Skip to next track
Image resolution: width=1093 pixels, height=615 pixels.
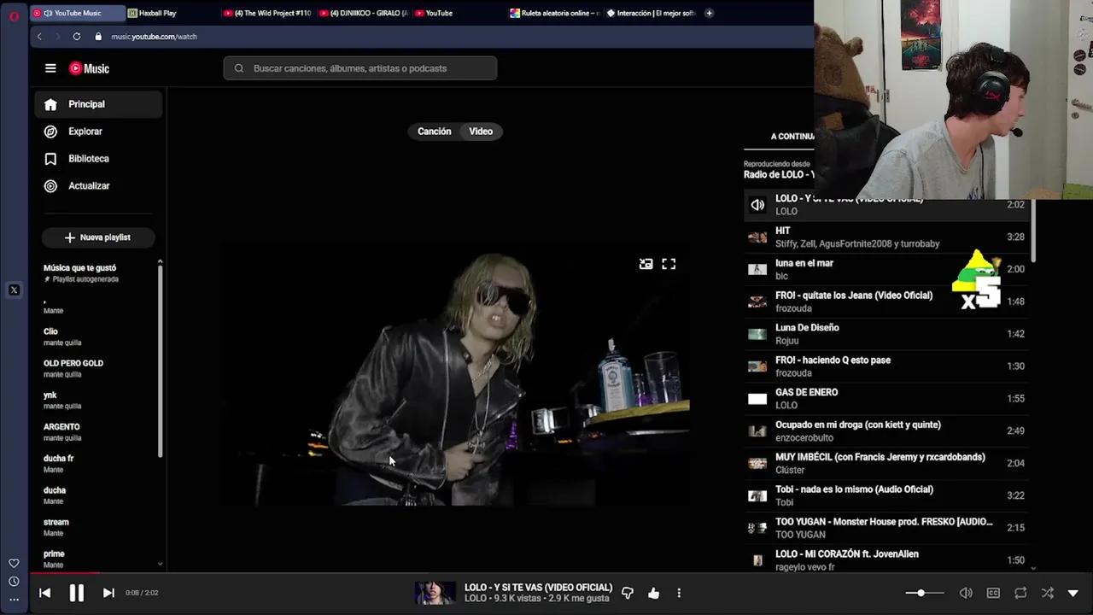(x=108, y=593)
